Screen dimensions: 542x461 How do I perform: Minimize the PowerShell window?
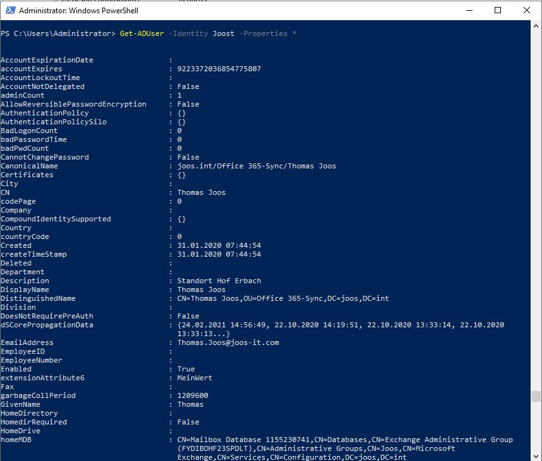click(469, 10)
